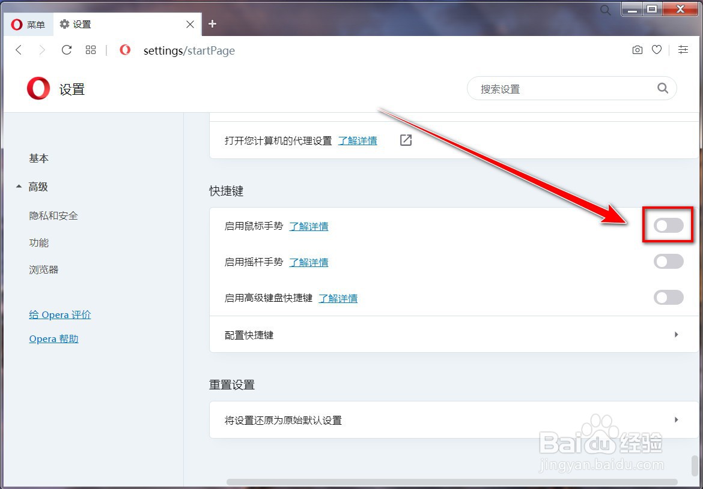Reload the settings page

pyautogui.click(x=67, y=50)
